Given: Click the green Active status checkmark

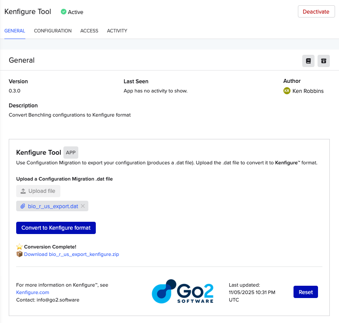Looking at the screenshot, I should (63, 12).
